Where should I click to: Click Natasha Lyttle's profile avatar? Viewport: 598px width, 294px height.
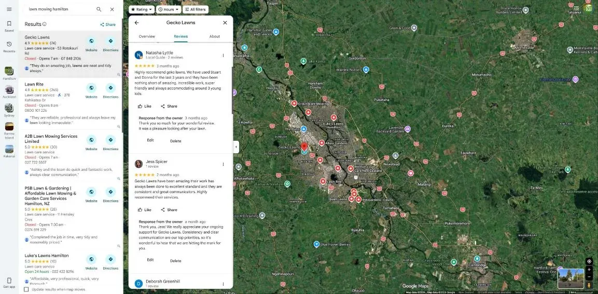tap(139, 55)
